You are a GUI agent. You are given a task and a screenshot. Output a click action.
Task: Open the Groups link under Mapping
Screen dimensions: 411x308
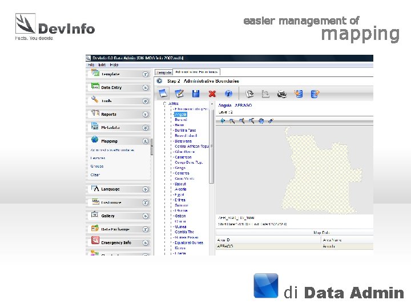click(x=97, y=167)
